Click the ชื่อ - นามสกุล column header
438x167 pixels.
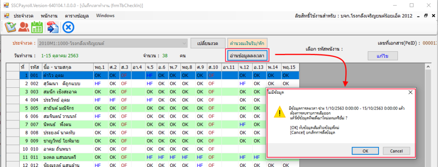pos(68,67)
